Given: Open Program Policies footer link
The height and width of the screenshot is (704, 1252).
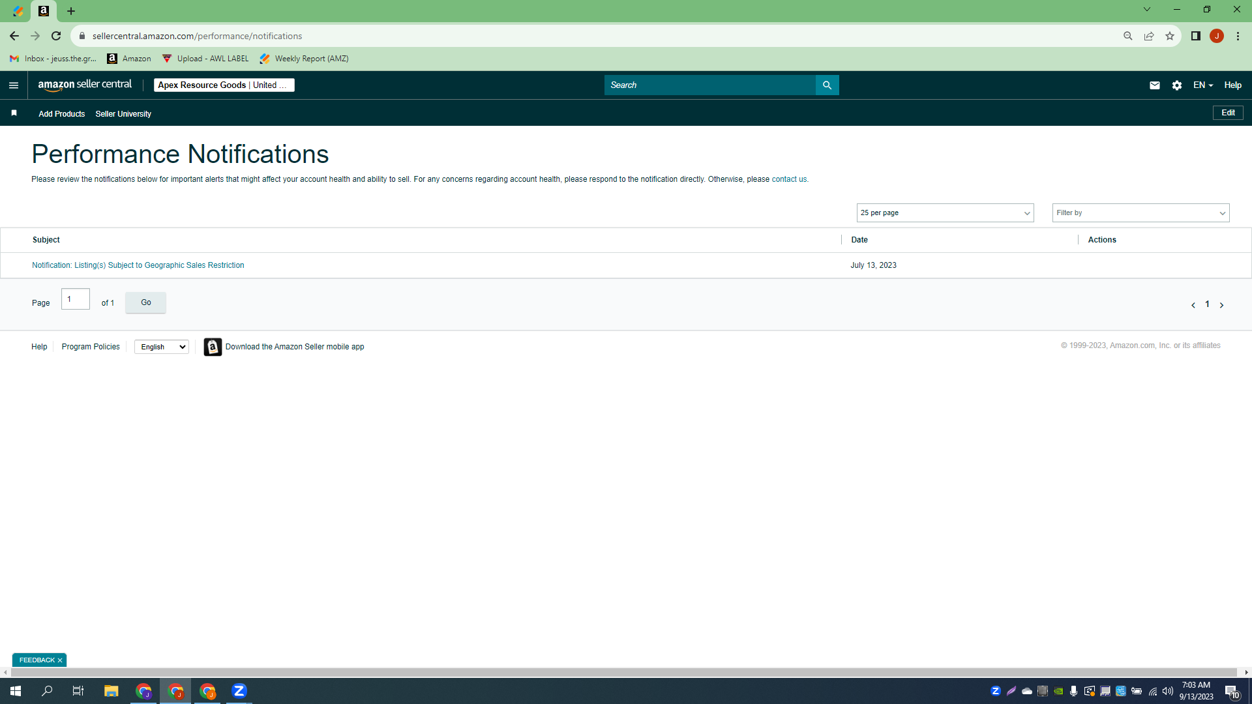Looking at the screenshot, I should point(91,347).
